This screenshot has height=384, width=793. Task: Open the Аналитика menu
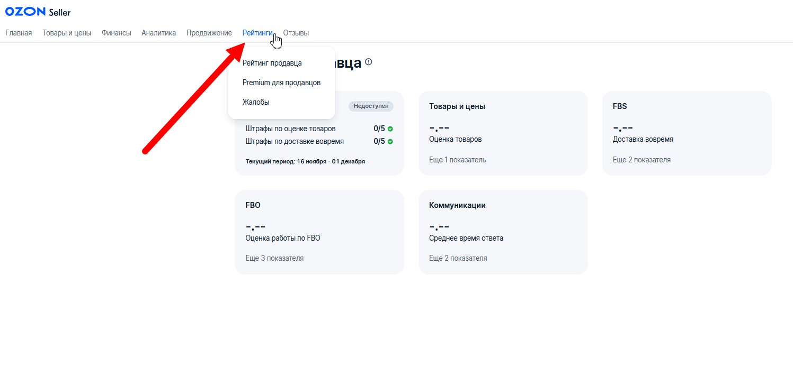[158, 33]
